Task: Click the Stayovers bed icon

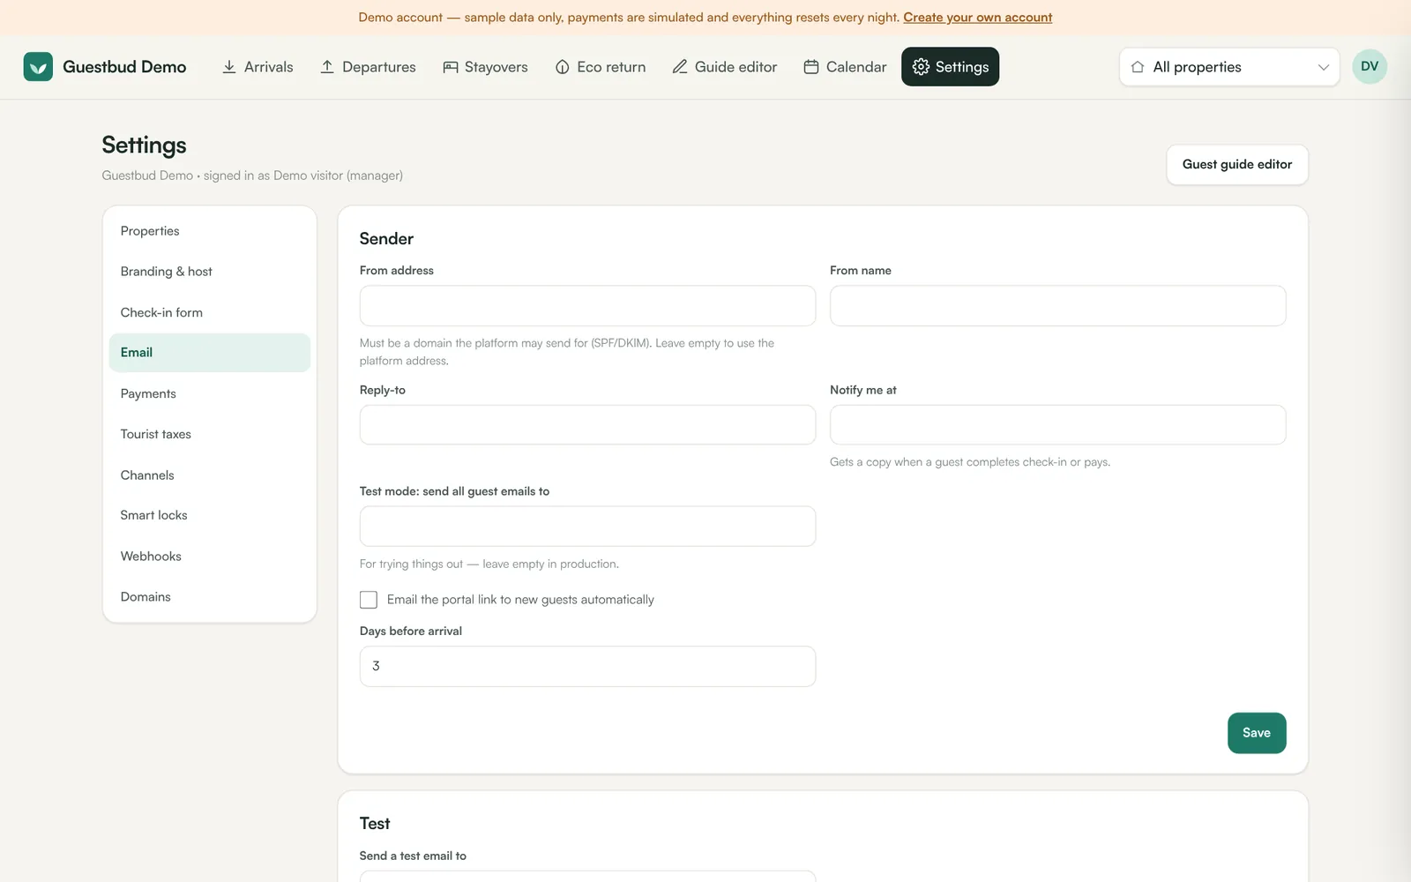Action: click(x=451, y=67)
